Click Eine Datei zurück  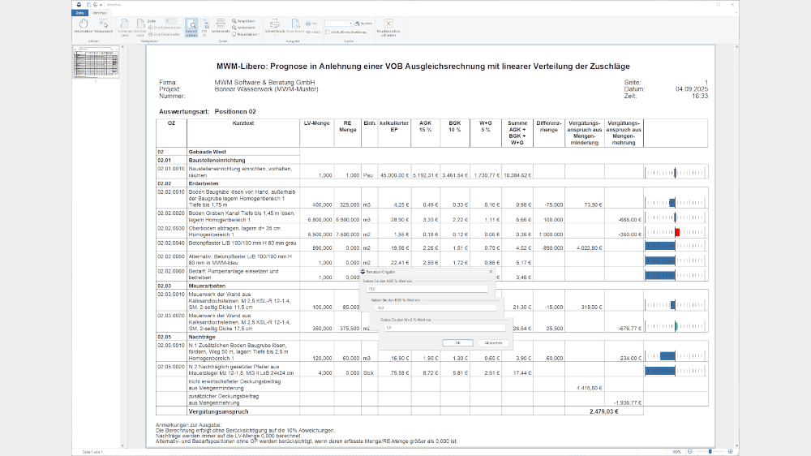[x=165, y=28]
